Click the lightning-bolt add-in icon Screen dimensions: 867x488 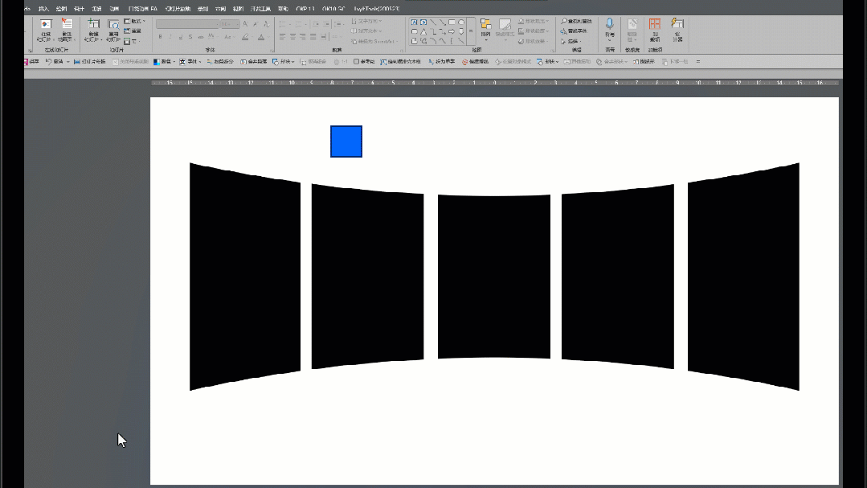click(x=677, y=23)
